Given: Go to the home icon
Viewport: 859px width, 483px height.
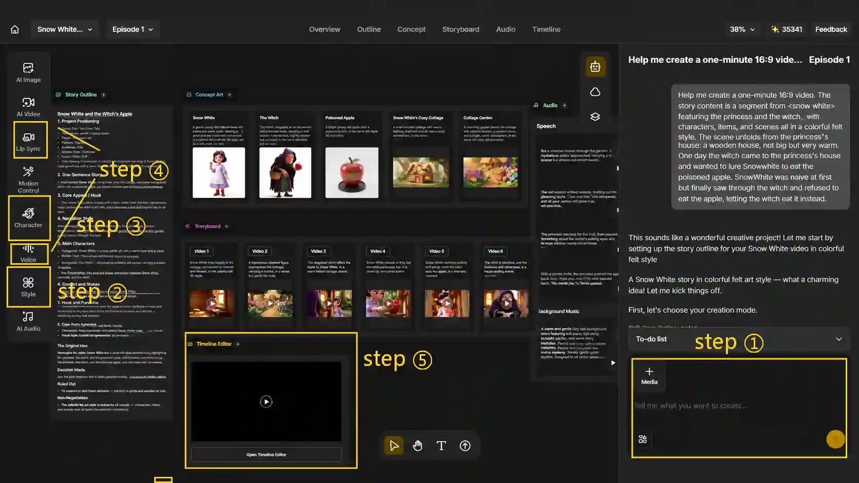Looking at the screenshot, I should [x=15, y=29].
